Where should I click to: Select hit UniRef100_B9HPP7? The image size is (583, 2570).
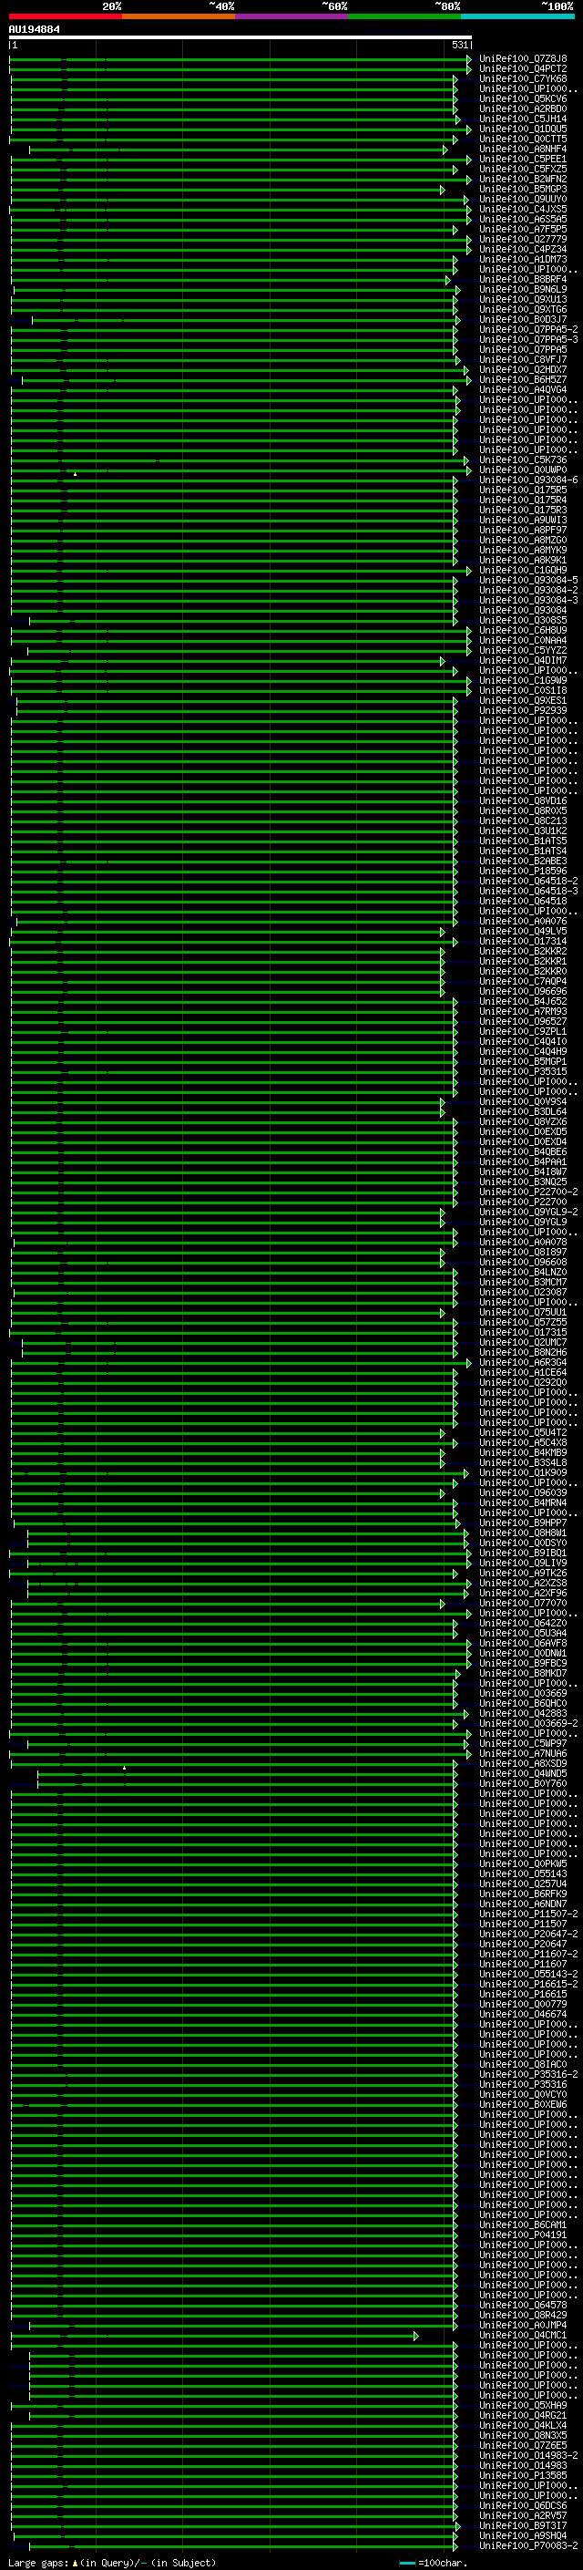[x=523, y=1523]
